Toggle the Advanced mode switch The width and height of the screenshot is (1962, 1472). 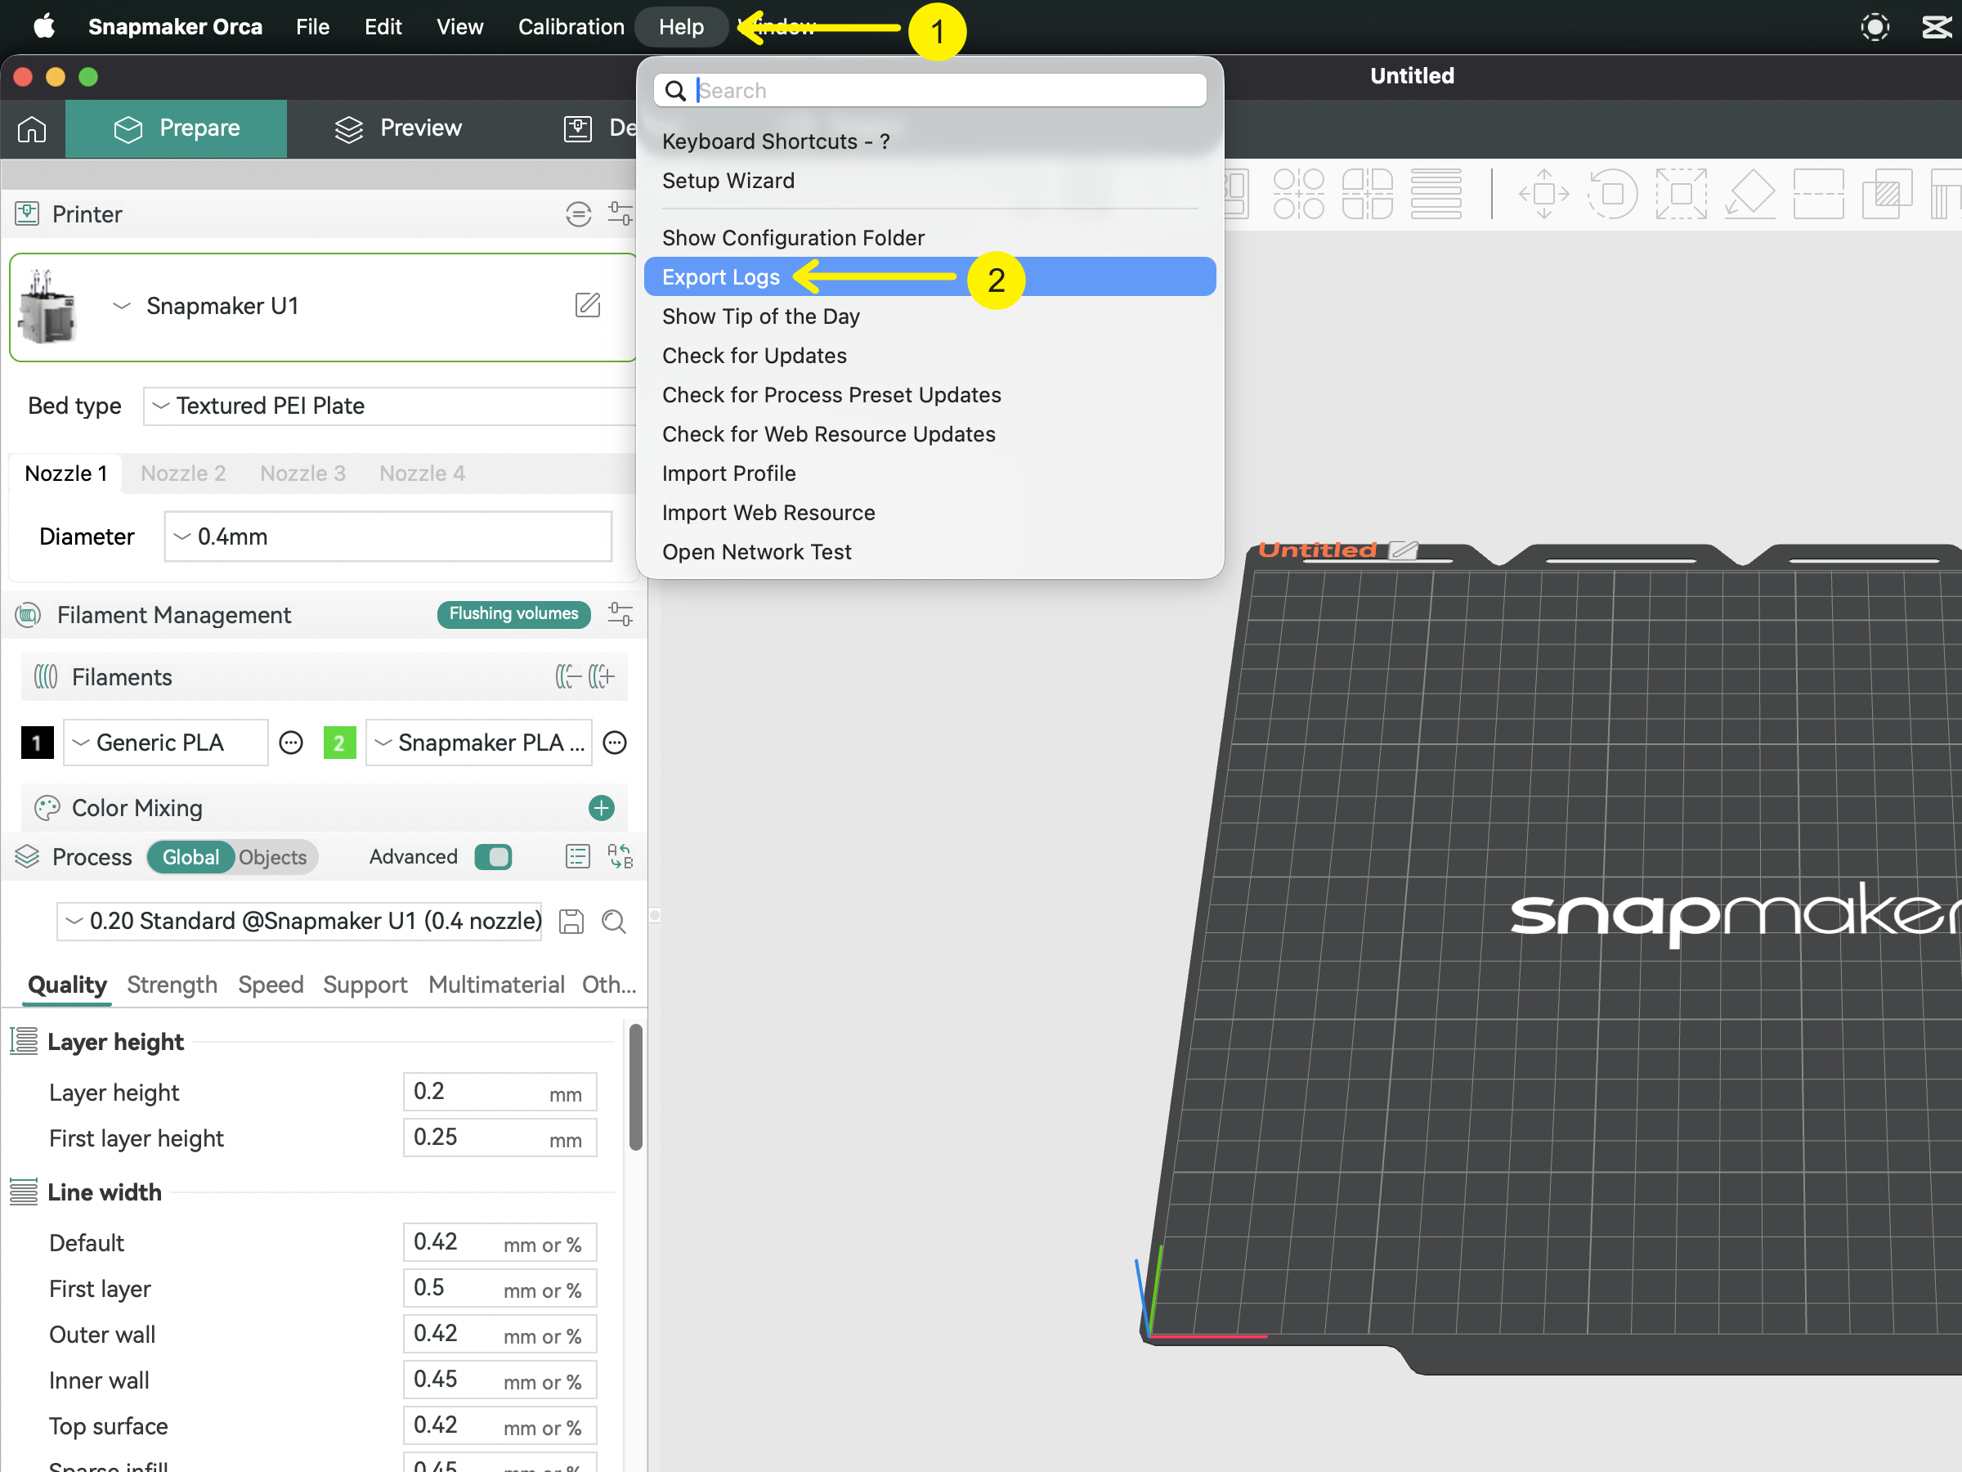tap(493, 856)
